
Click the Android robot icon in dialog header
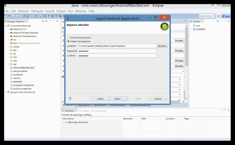(x=164, y=26)
